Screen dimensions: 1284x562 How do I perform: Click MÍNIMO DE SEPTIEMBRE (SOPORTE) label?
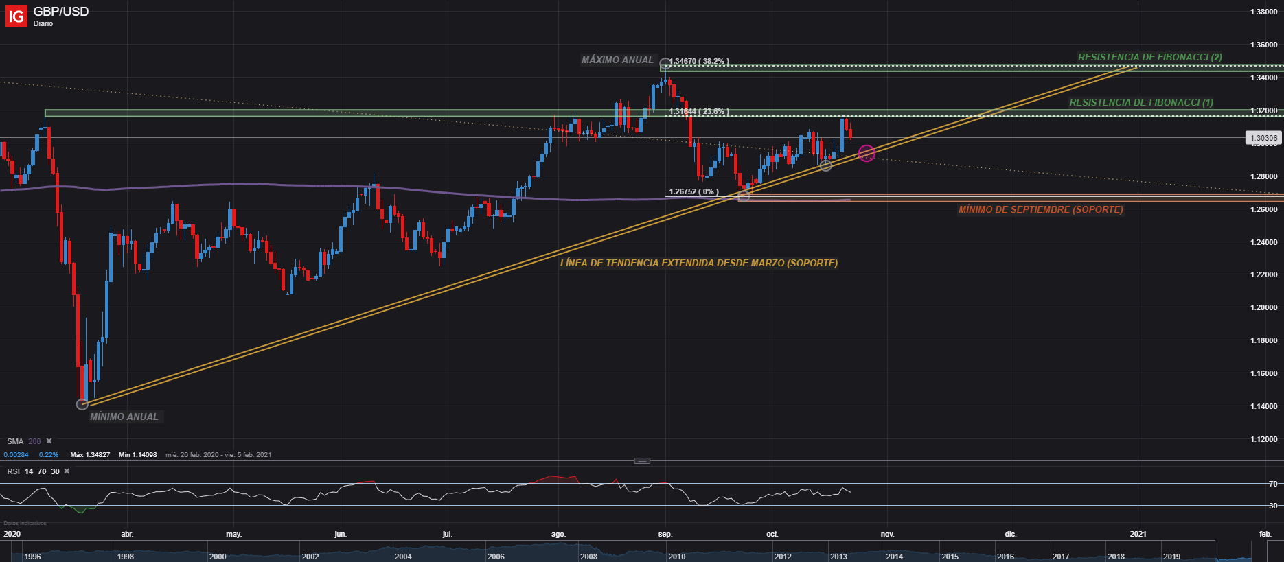1041,209
